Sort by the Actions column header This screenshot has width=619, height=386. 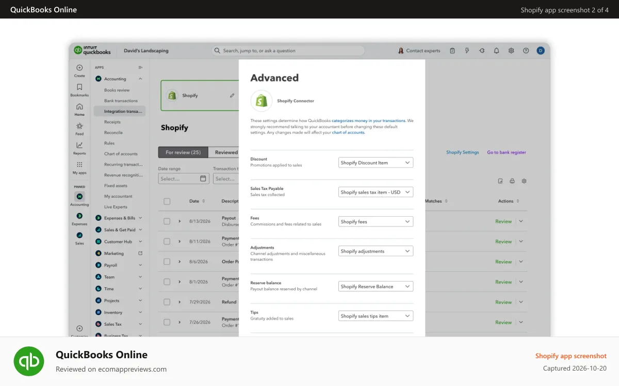pos(509,201)
